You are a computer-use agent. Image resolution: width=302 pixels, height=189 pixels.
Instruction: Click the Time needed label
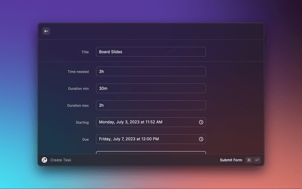click(x=78, y=71)
